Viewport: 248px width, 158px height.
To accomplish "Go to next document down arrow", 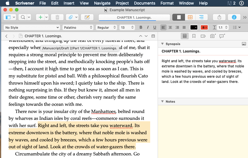I will coord(146,36).
